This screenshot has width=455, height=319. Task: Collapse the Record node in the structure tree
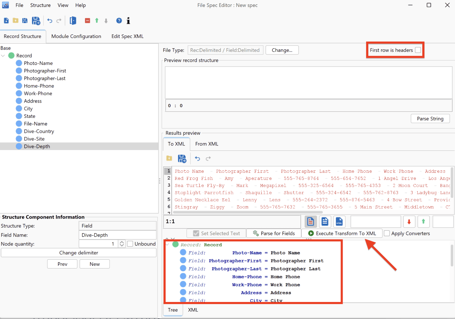click(x=3, y=56)
